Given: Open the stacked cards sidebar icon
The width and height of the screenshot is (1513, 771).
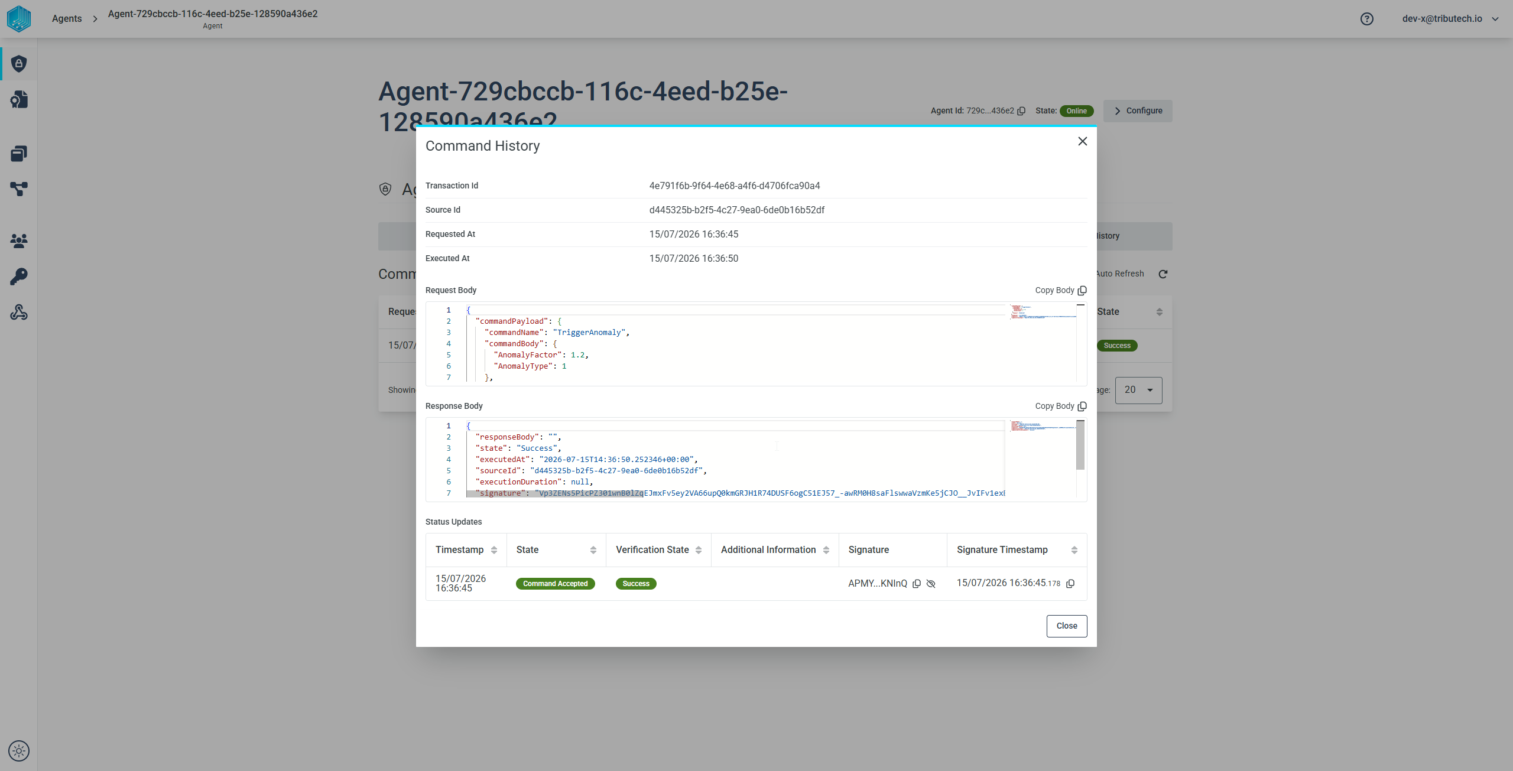Looking at the screenshot, I should click(19, 154).
